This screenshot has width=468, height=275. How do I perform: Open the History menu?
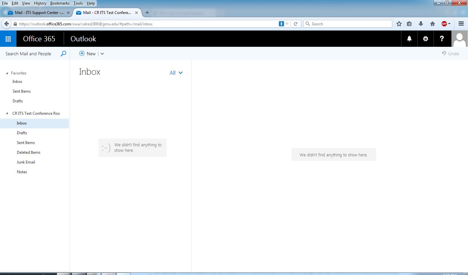pos(40,3)
